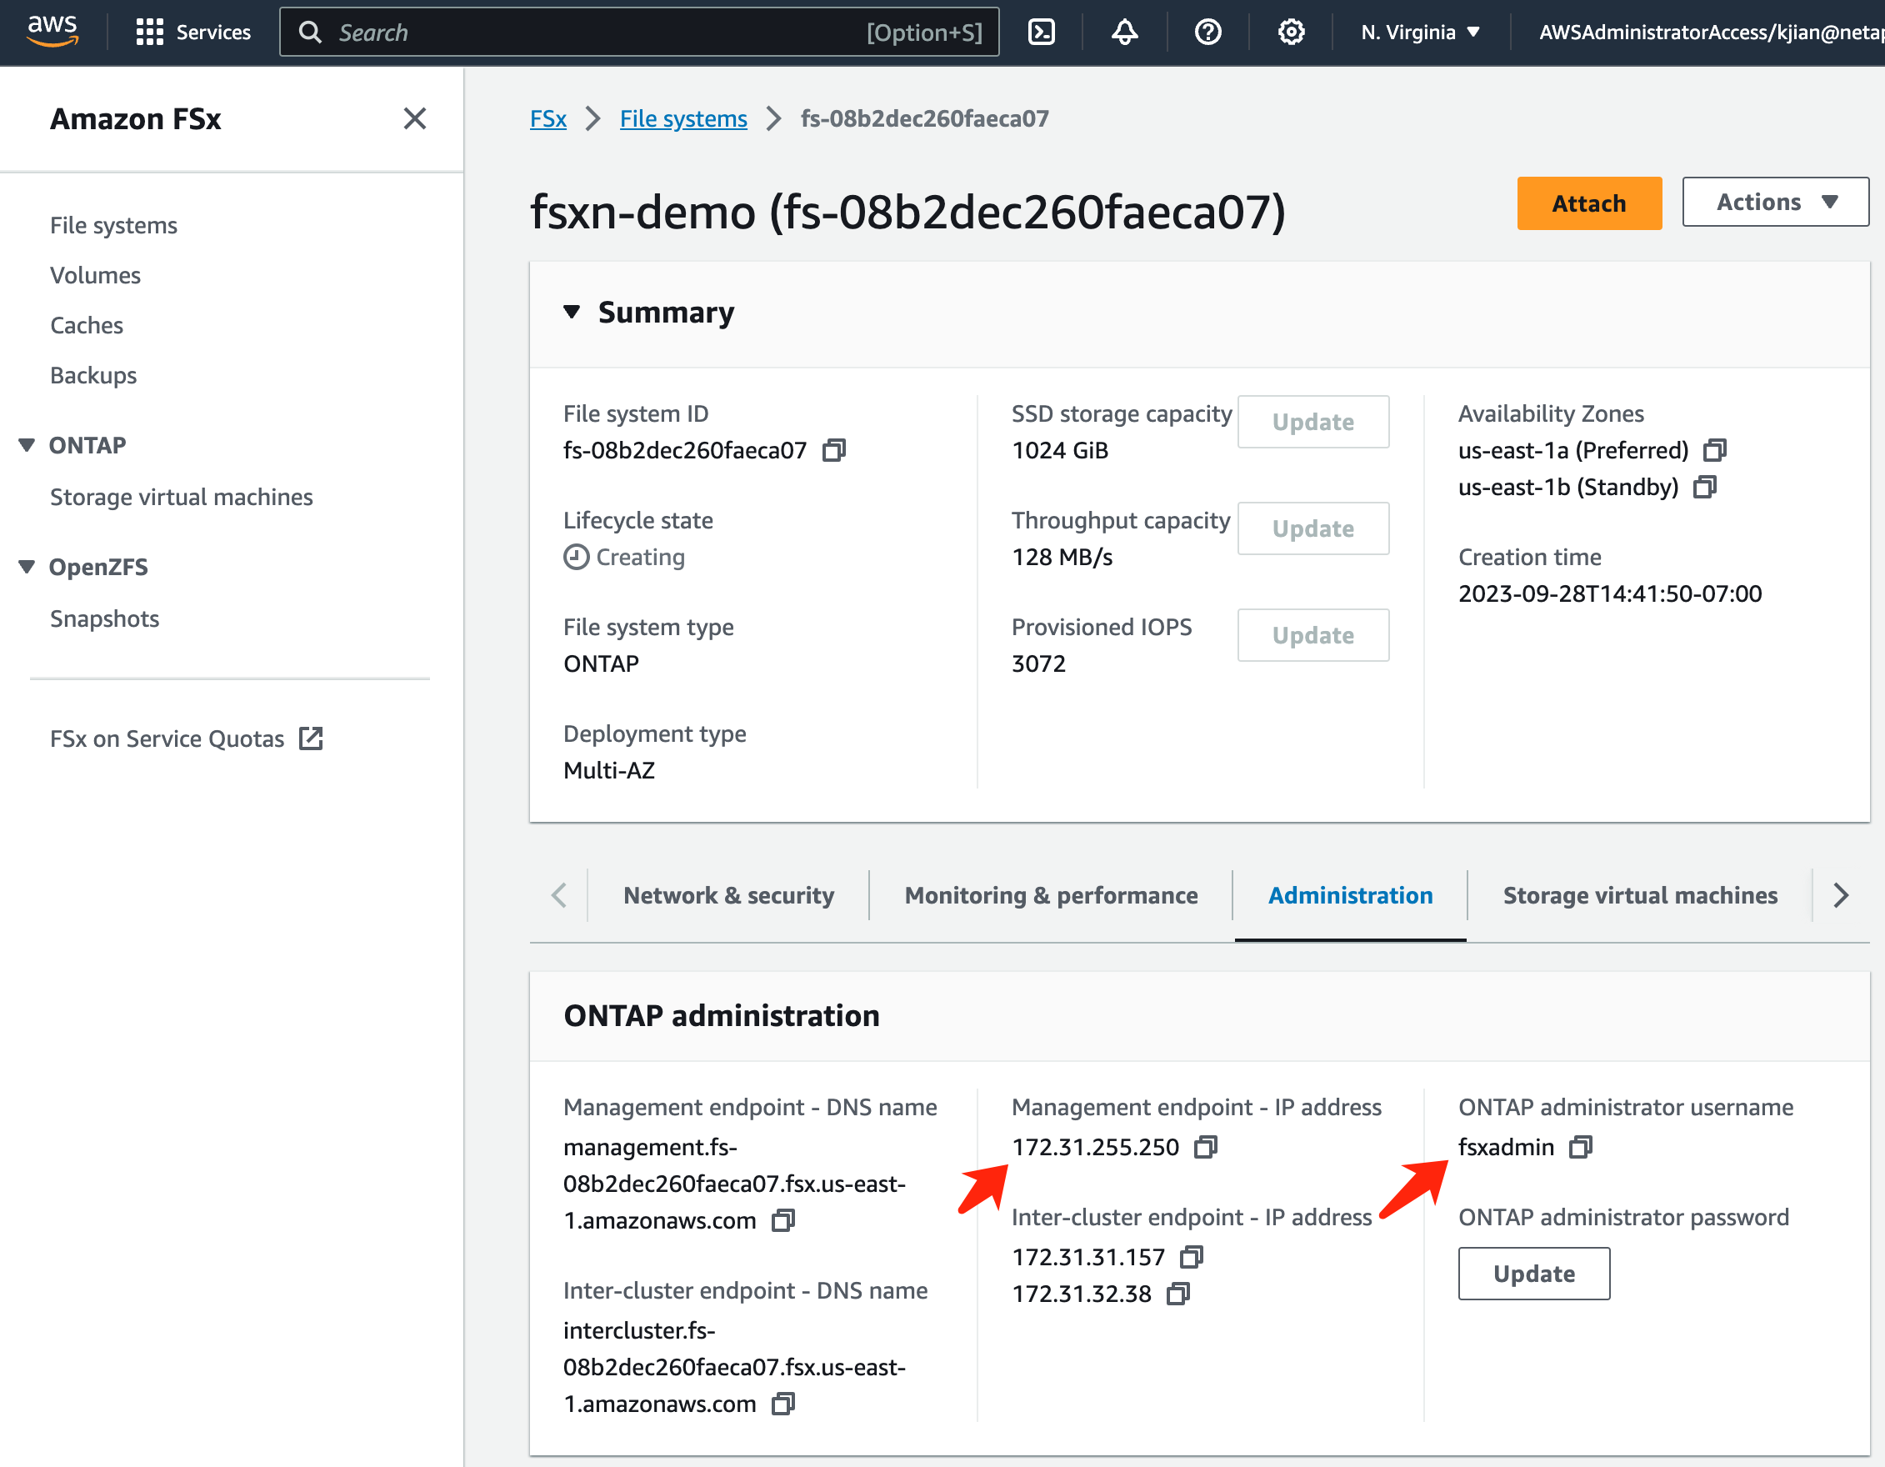Collapse the ONTAP sidebar group
This screenshot has width=1885, height=1467.
pos(27,444)
